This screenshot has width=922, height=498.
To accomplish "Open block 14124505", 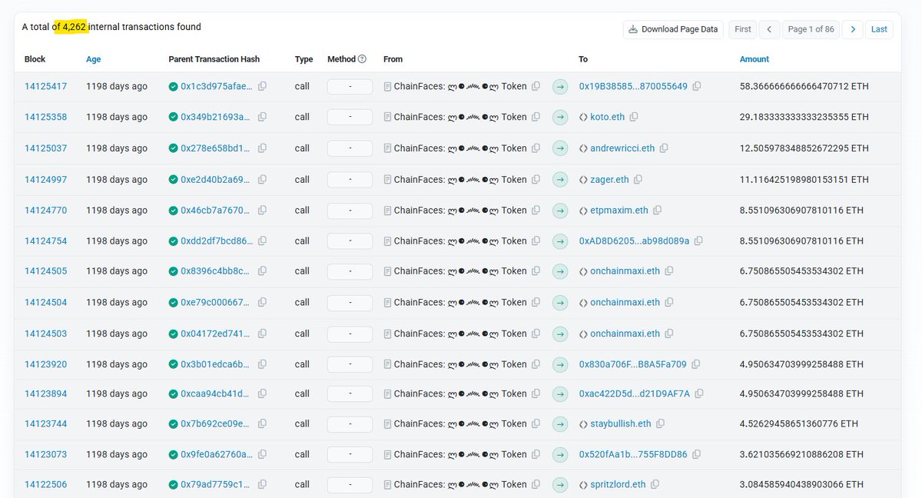I will 45,271.
